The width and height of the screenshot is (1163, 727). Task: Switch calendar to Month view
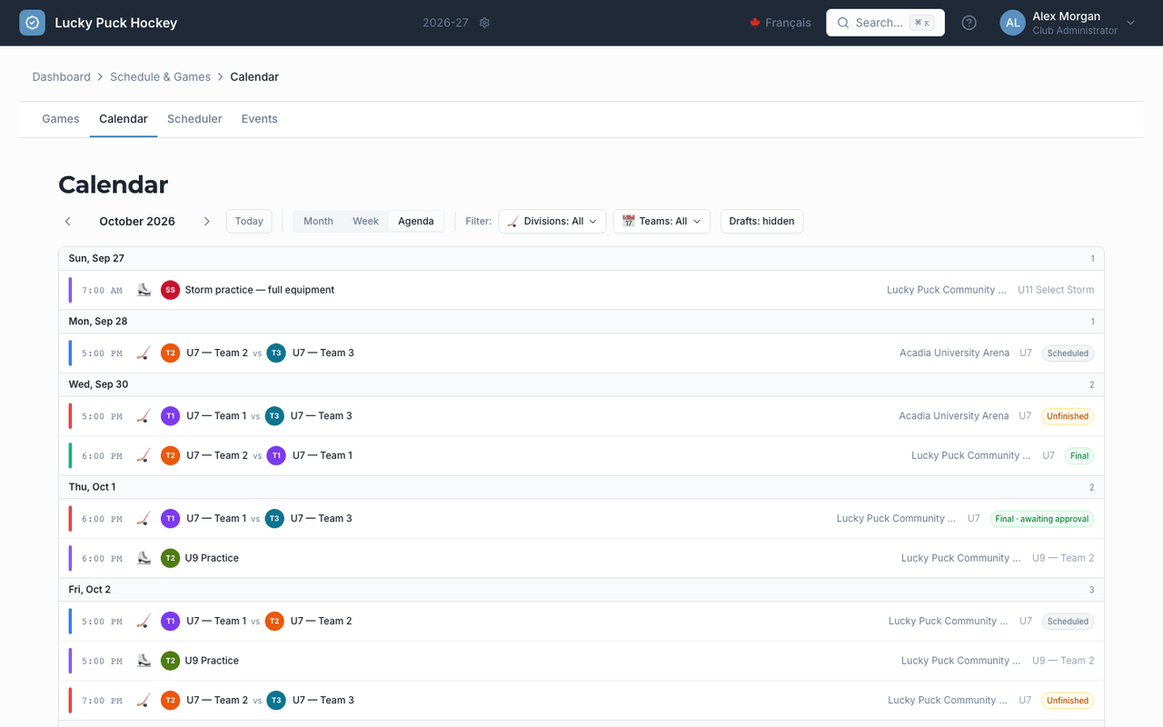pos(318,221)
